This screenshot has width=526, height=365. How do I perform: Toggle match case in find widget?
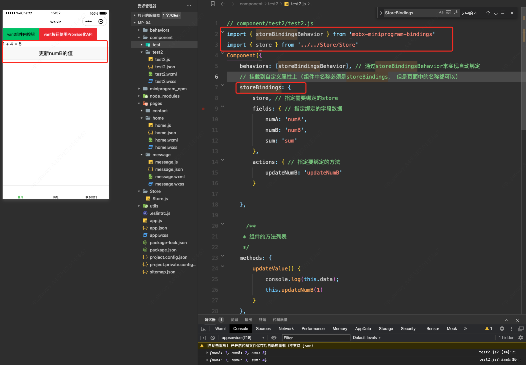(x=441, y=12)
